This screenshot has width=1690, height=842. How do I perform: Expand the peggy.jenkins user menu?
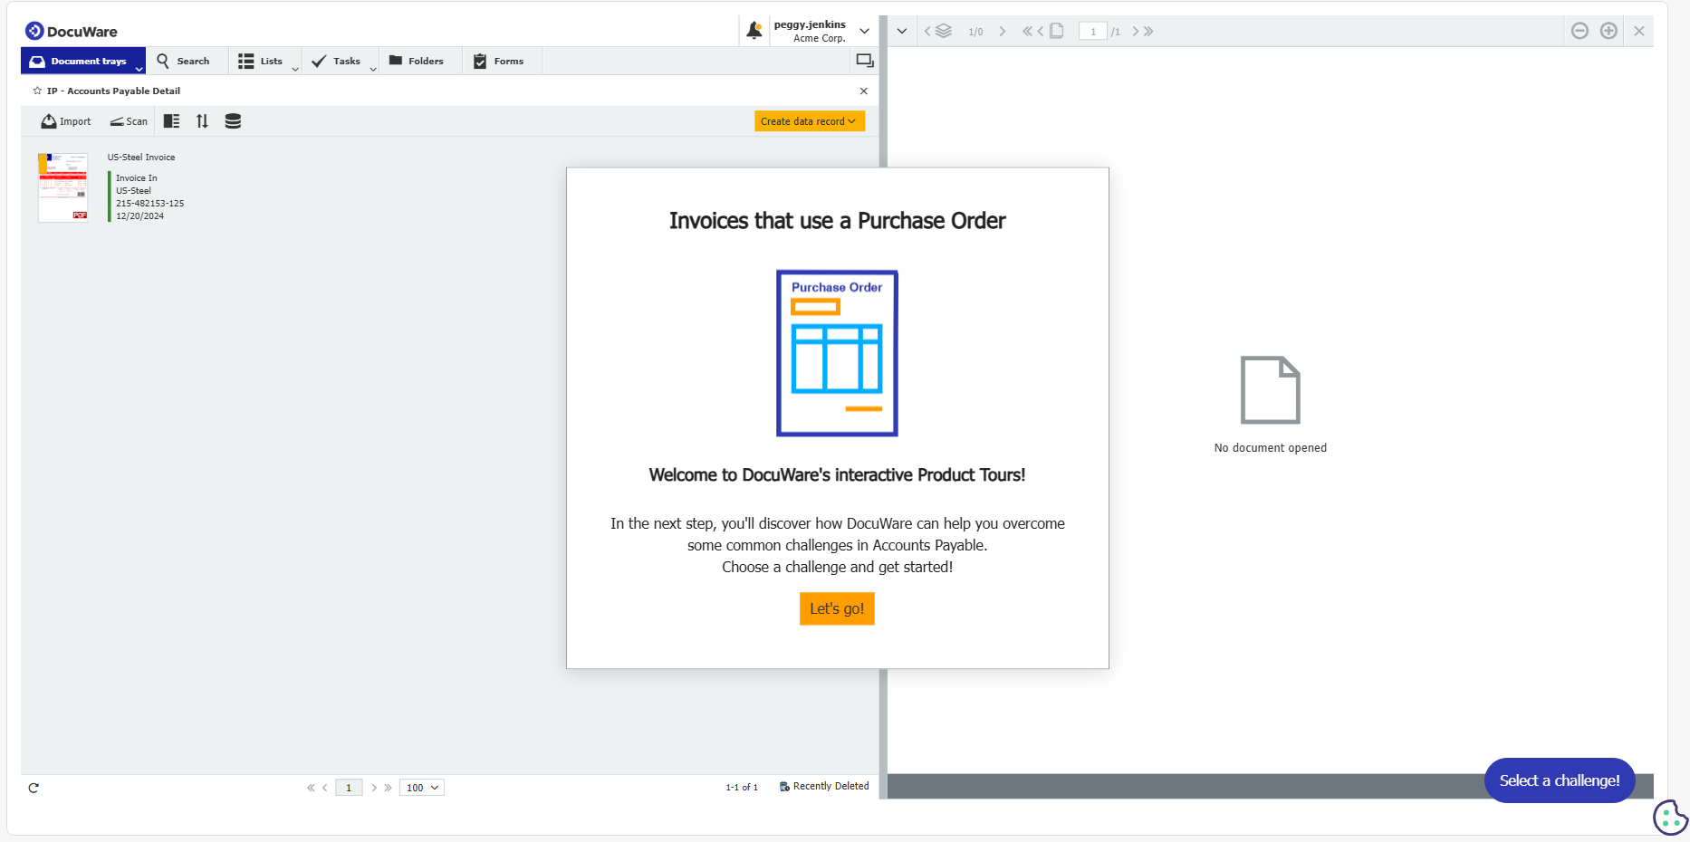(865, 32)
